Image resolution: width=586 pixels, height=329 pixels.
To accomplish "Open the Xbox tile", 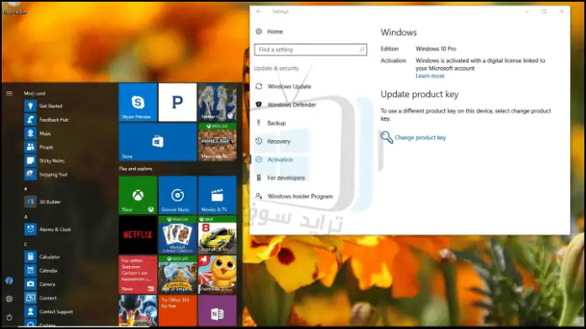I will coord(138,195).
